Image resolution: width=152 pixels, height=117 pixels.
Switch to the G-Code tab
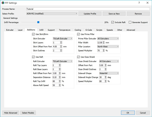[89, 30]
